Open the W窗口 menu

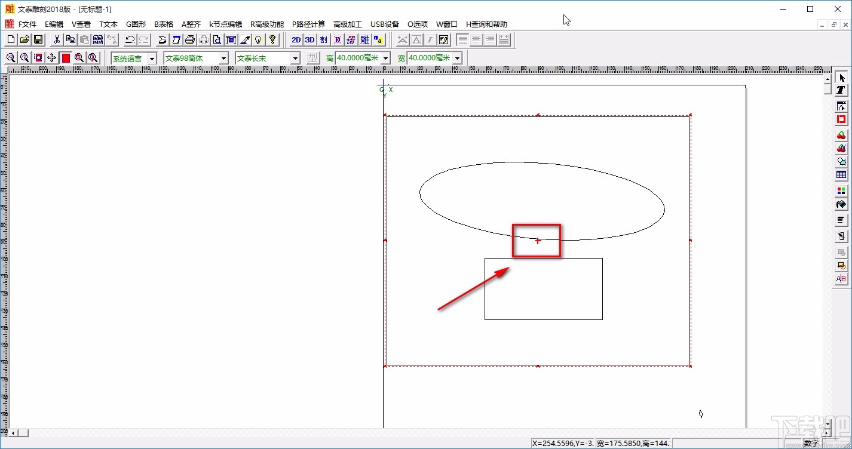pos(446,24)
